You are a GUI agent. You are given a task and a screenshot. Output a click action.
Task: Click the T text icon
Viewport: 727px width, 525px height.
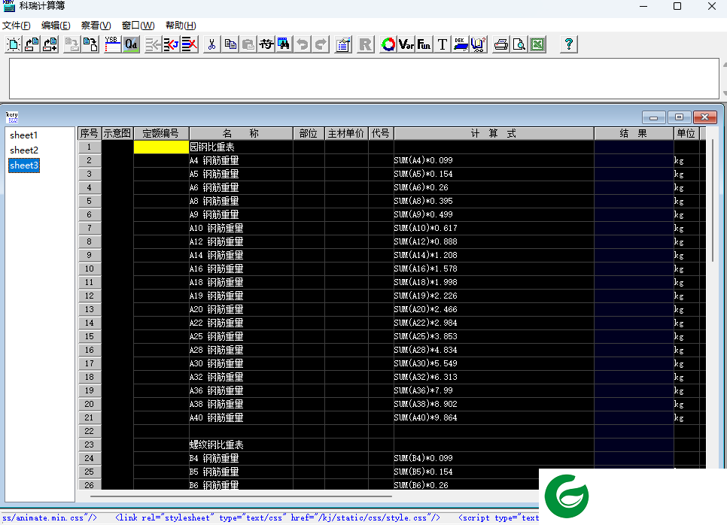pyautogui.click(x=443, y=44)
